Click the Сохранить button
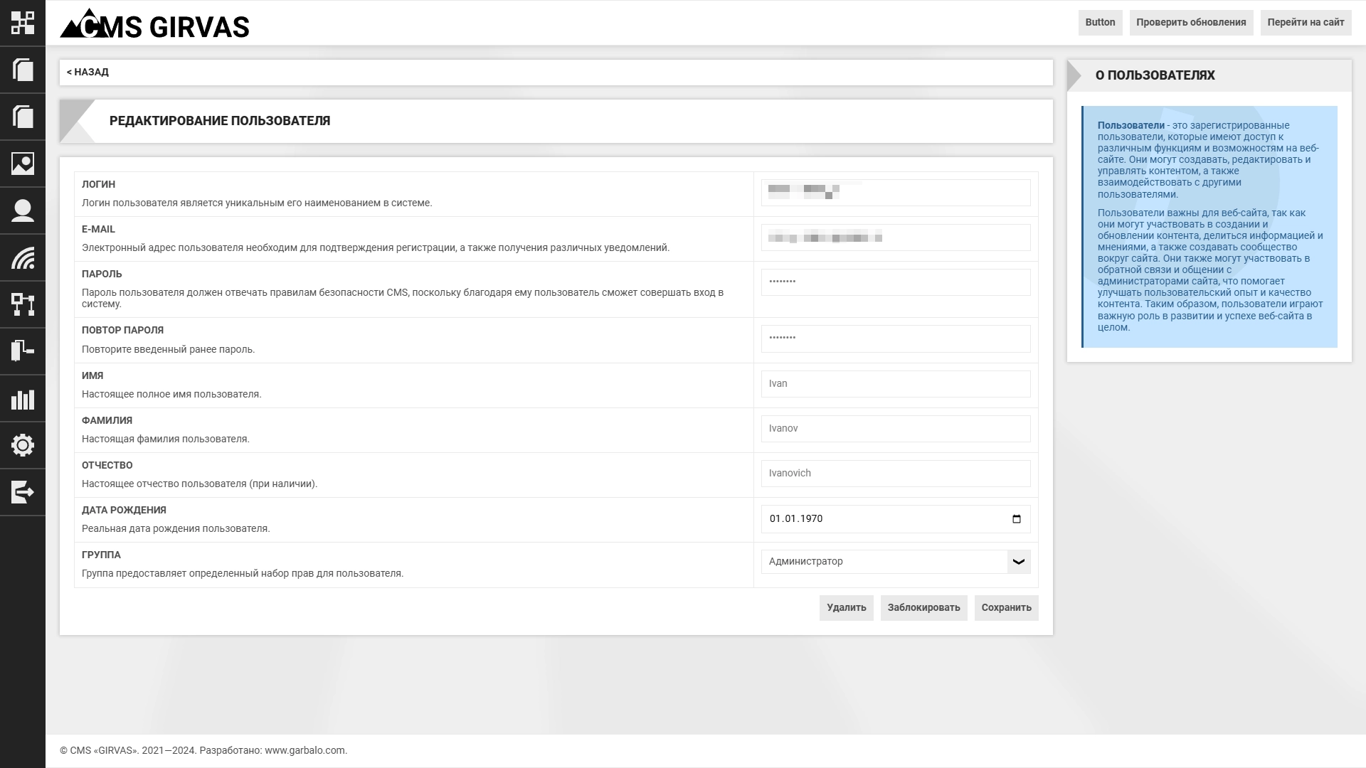 1006,608
